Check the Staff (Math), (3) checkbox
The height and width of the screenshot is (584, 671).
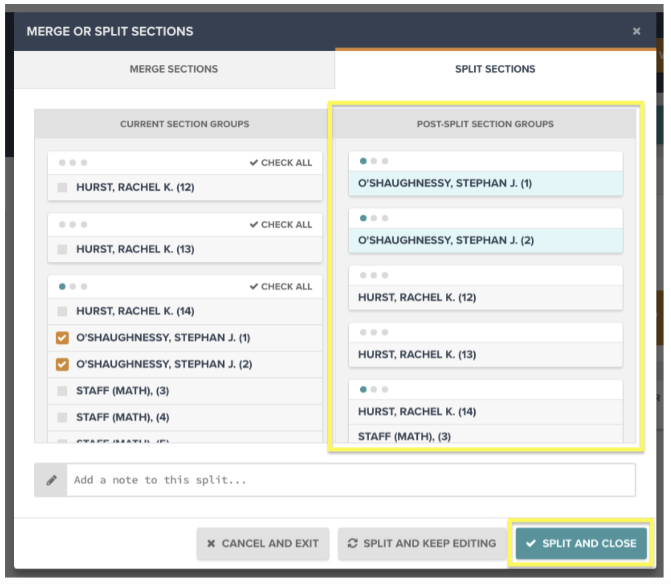pyautogui.click(x=62, y=391)
